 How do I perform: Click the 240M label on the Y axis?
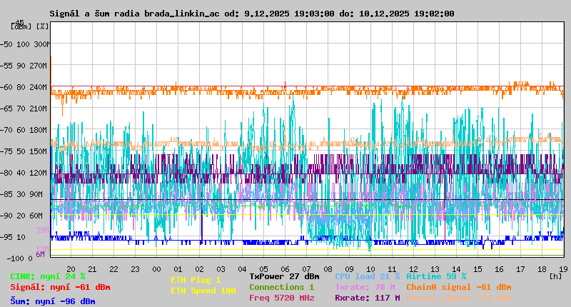coord(38,87)
